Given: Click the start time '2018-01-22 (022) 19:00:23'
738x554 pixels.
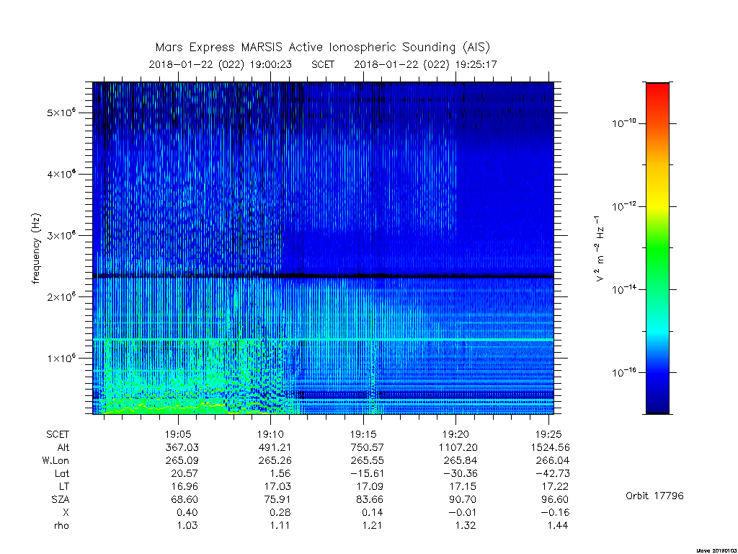Looking at the screenshot, I should (221, 64).
